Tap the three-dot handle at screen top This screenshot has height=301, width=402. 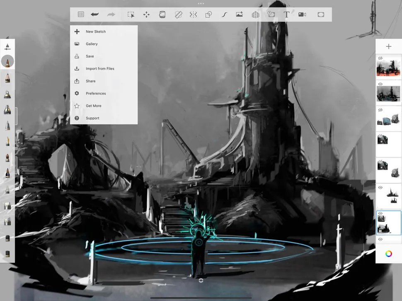pyautogui.click(x=201, y=3)
